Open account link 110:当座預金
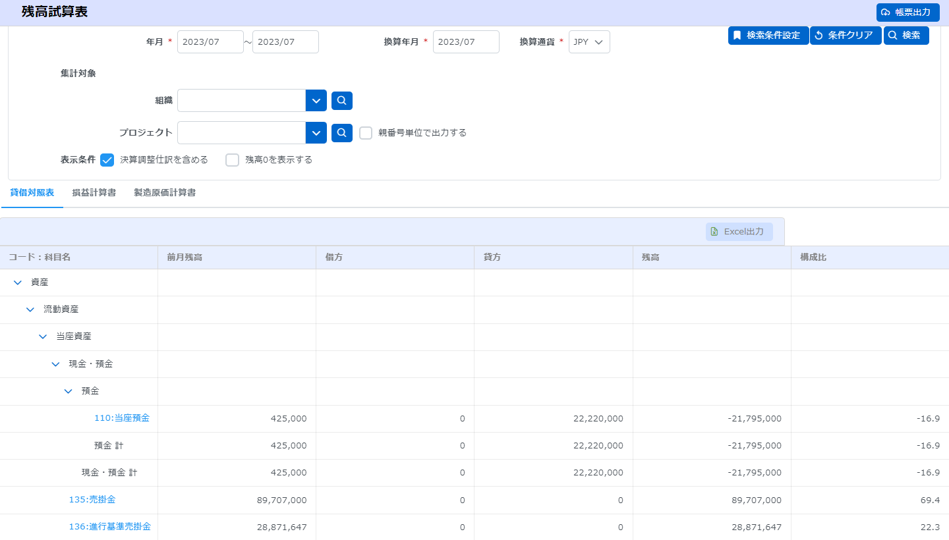Screen dimensions: 949x540 click(122, 418)
